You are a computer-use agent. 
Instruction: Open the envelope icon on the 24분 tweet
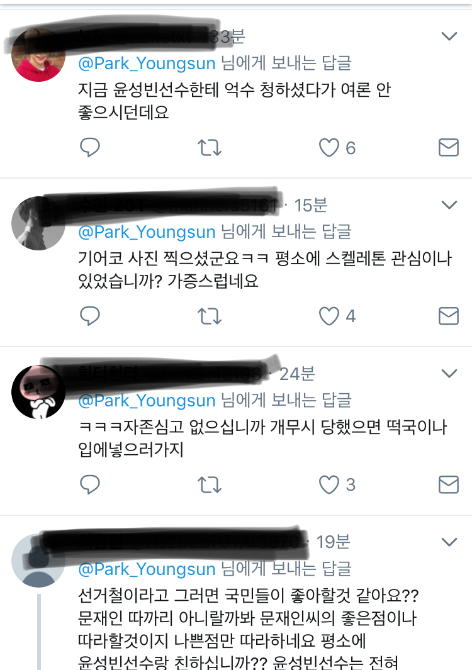pyautogui.click(x=449, y=484)
